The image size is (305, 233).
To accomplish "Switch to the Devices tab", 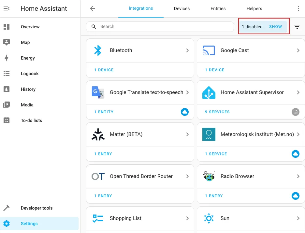I will click(182, 8).
